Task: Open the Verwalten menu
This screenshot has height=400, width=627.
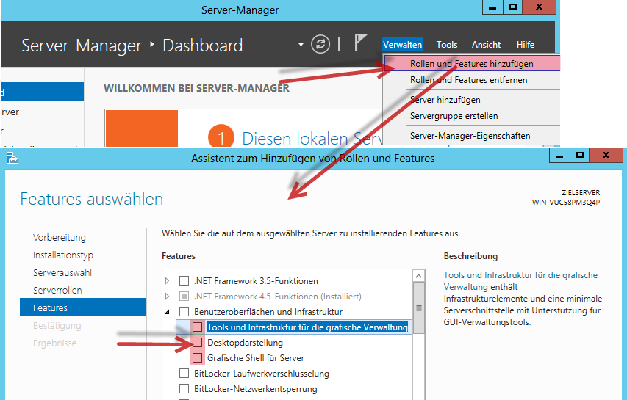Action: [x=402, y=44]
